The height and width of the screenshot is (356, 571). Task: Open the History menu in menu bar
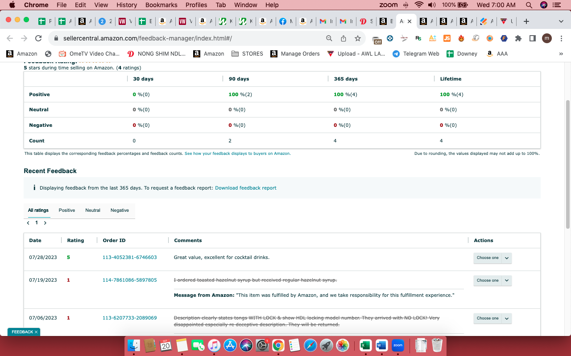point(127,5)
